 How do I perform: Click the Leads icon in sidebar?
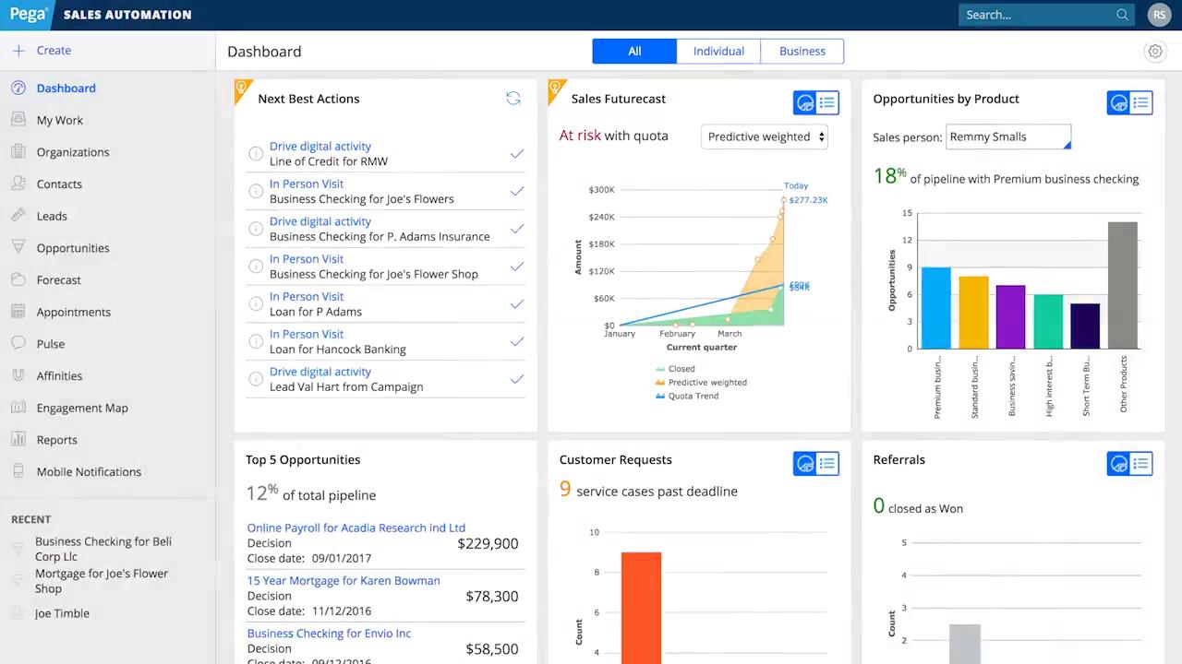[18, 216]
